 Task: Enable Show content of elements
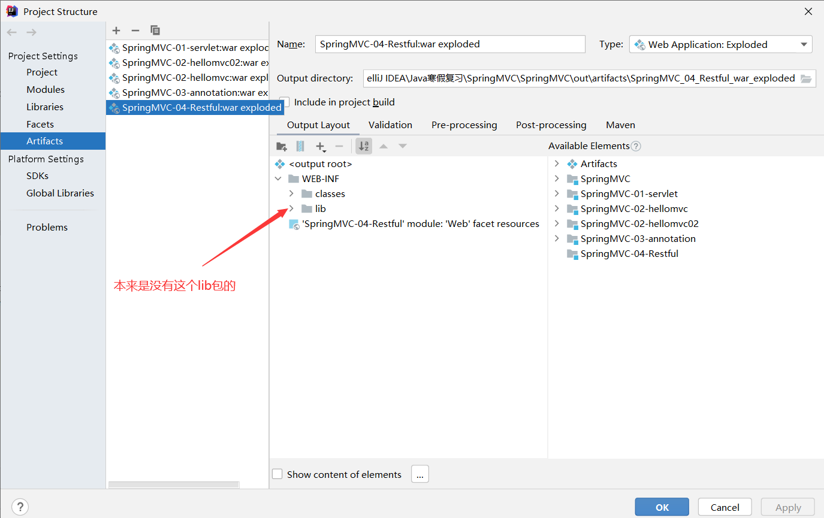point(277,474)
